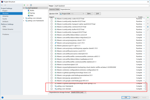
Task: Open Project under Project Settings
Action: 5,11
